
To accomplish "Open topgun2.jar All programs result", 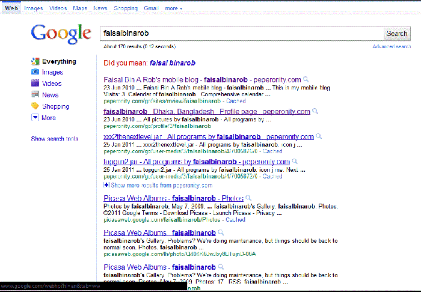I will pos(197,162).
